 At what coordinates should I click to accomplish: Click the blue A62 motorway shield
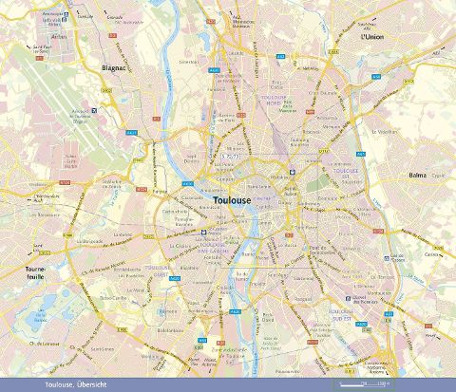[280, 57]
